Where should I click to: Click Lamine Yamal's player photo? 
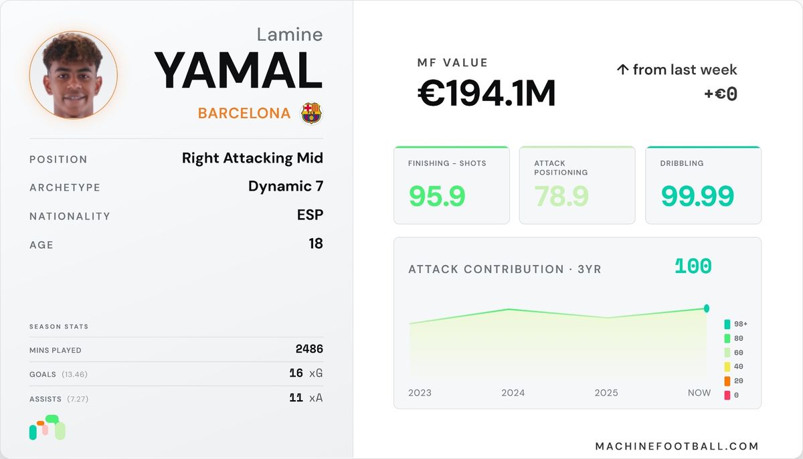click(74, 75)
